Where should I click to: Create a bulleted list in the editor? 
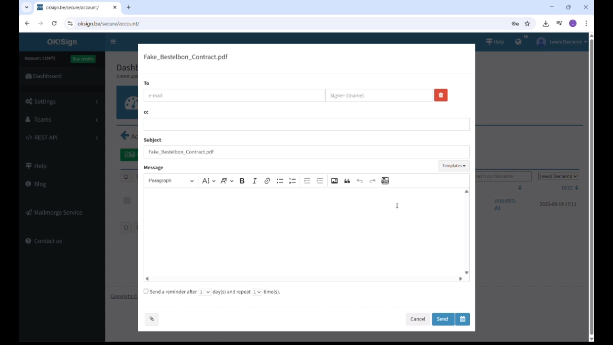(x=280, y=181)
